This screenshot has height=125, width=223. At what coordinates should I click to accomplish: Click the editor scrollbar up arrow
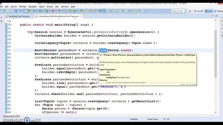point(216,20)
